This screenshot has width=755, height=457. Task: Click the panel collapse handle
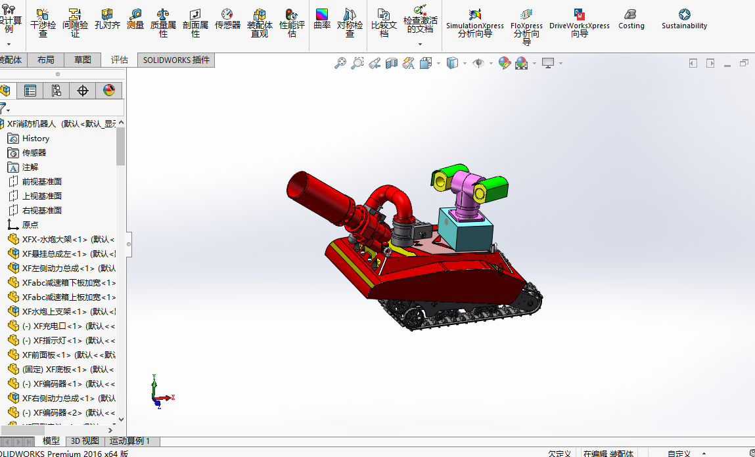pyautogui.click(x=129, y=244)
